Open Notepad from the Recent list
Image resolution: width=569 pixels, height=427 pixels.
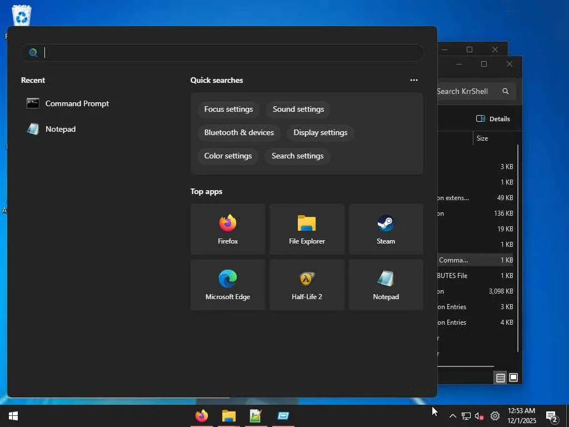pyautogui.click(x=51, y=129)
